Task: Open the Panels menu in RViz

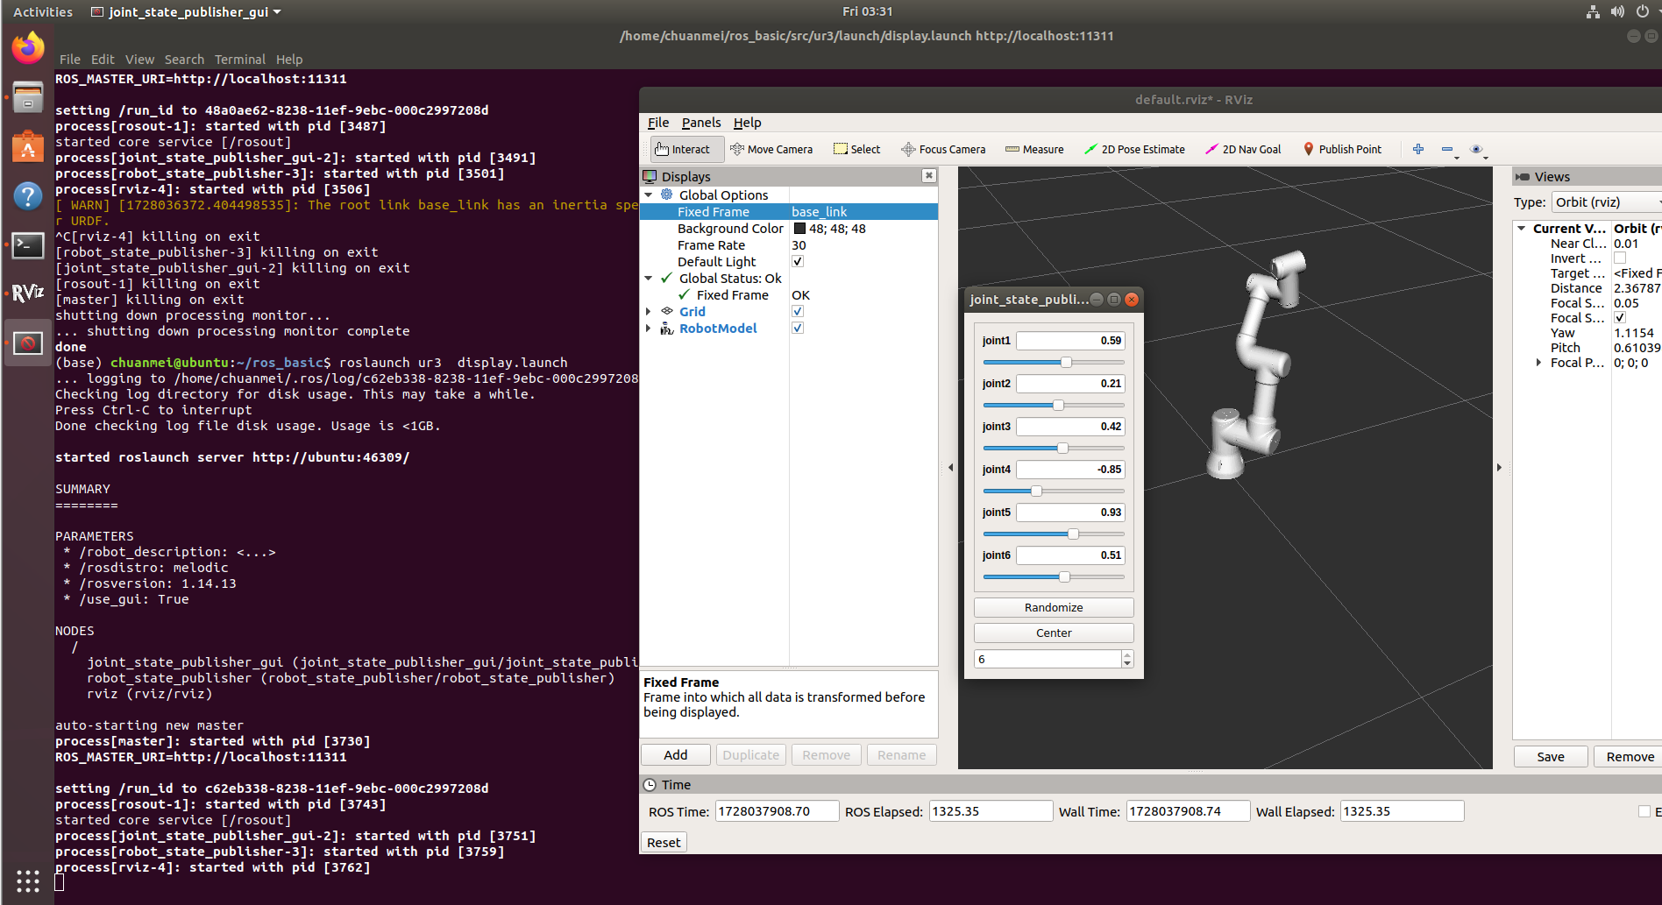Action: [x=700, y=122]
